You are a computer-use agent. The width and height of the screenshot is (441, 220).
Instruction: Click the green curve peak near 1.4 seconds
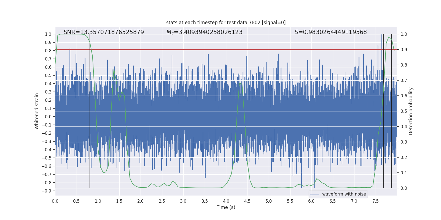pyautogui.click(x=114, y=69)
